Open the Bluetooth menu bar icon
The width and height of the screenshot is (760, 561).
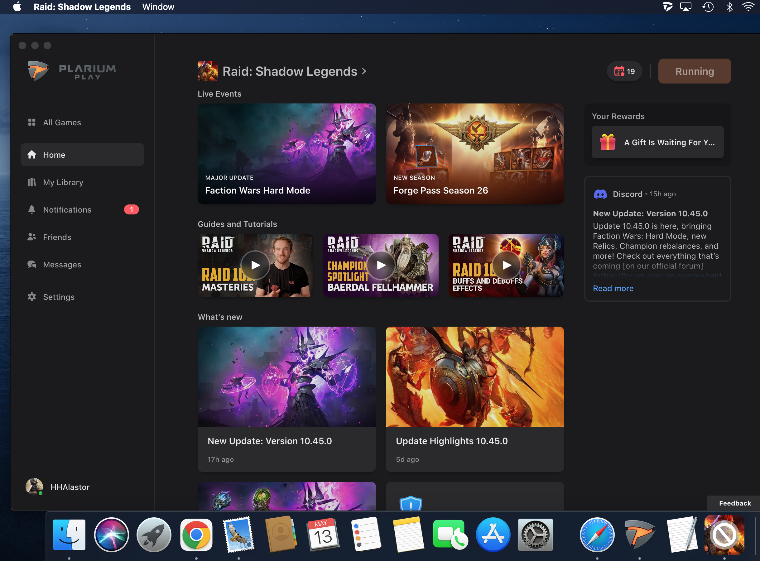coord(729,7)
